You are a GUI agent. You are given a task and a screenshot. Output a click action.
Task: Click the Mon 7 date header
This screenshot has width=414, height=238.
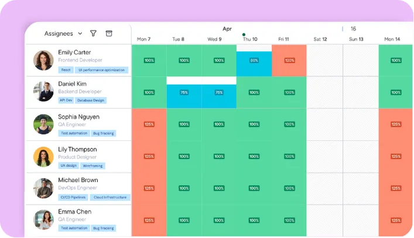143,39
